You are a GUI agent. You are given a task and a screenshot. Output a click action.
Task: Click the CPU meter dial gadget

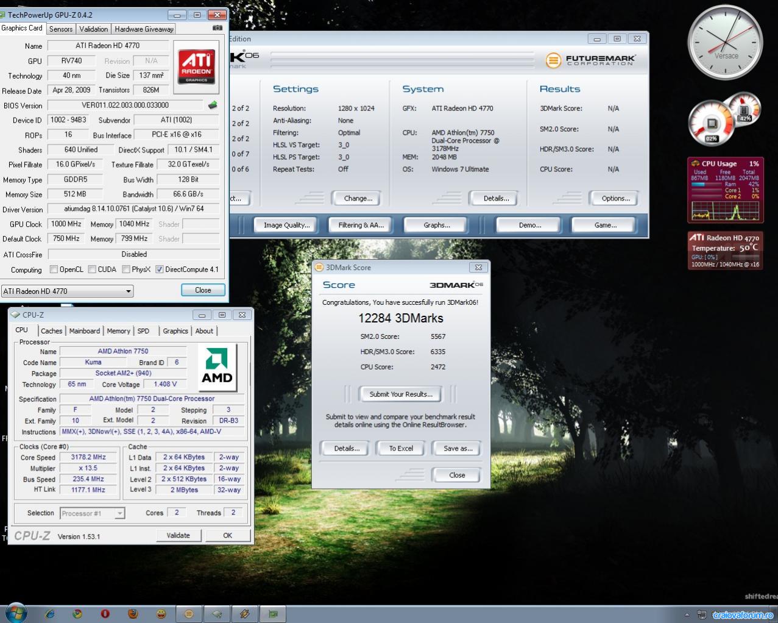710,124
